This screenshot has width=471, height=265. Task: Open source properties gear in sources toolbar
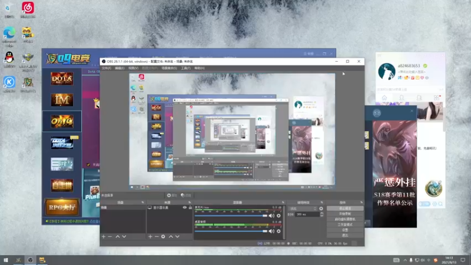163,237
